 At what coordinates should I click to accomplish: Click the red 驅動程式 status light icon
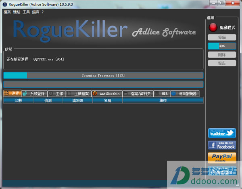pyautogui.click(x=213, y=28)
